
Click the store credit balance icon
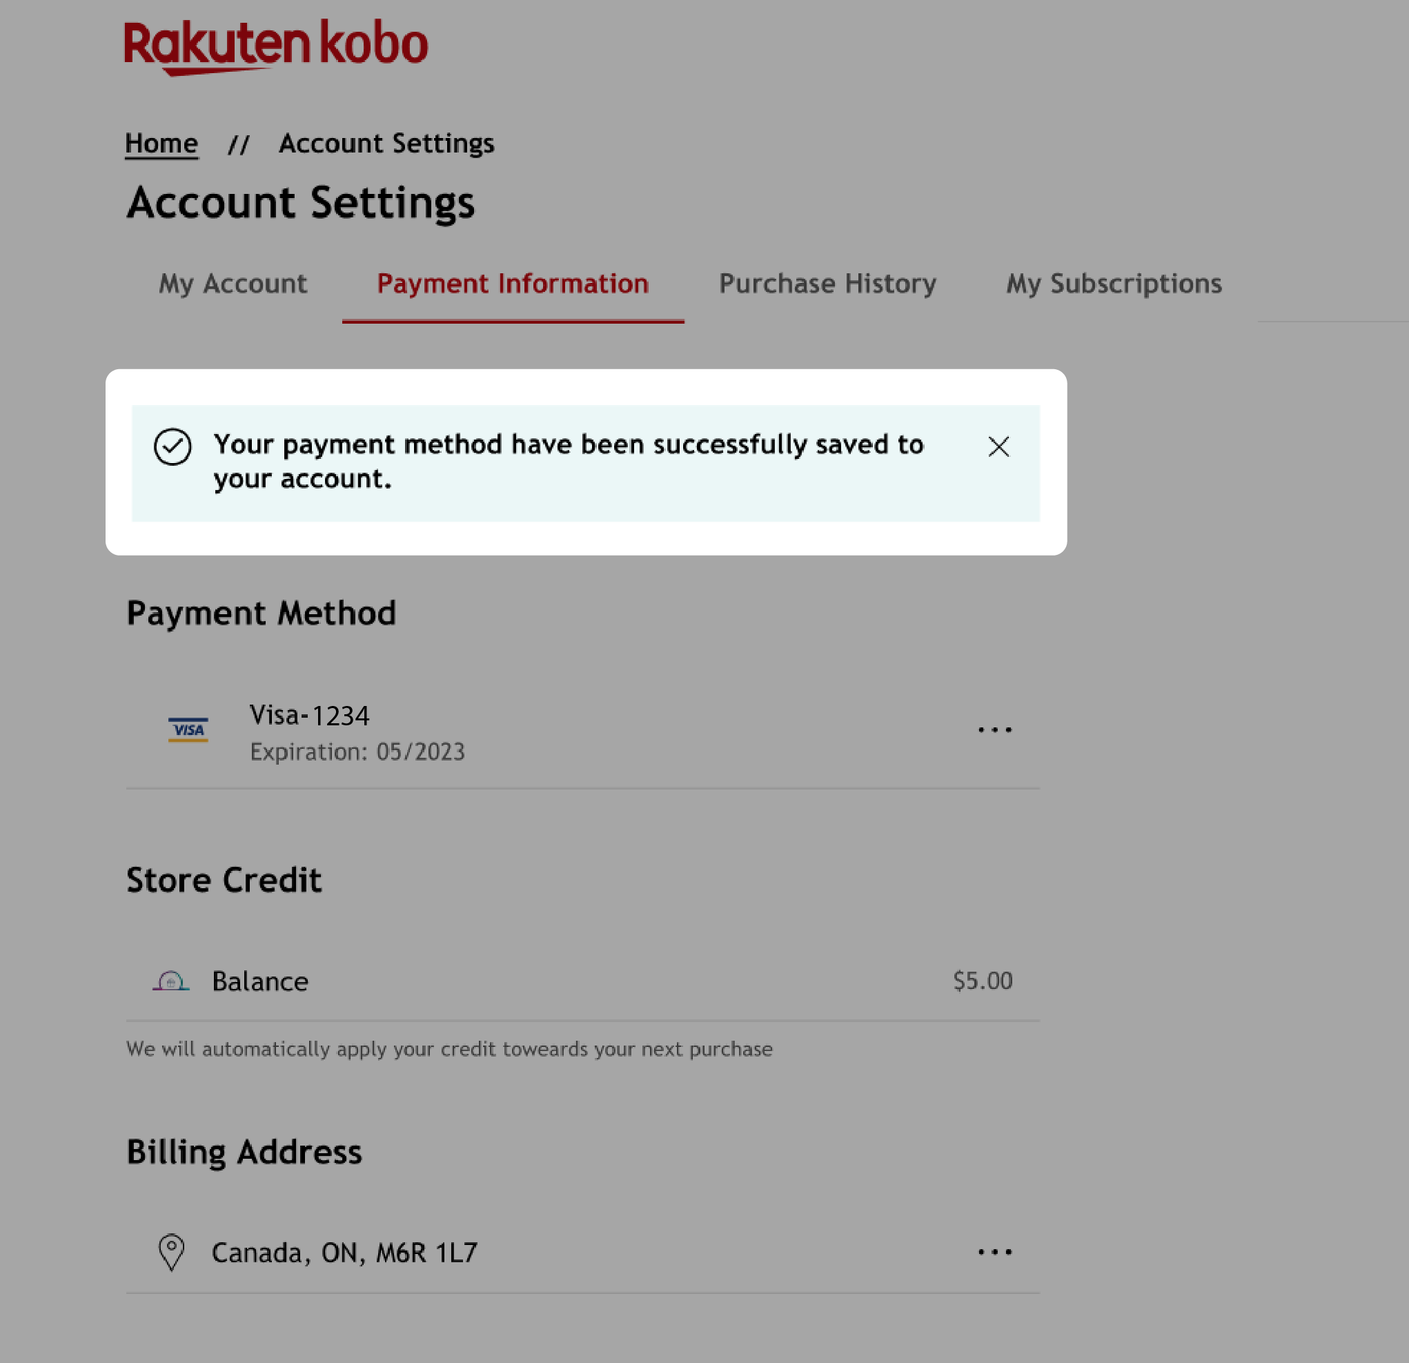tap(171, 981)
